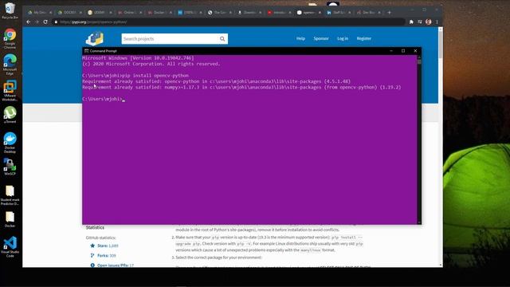Screen dimensions: 510x287
Task: Click Chrome's back navigation arrow
Action: coord(29,22)
